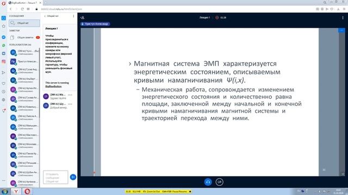Open downloads icon in browser toolbar
The image size is (348, 195).
pos(338,9)
